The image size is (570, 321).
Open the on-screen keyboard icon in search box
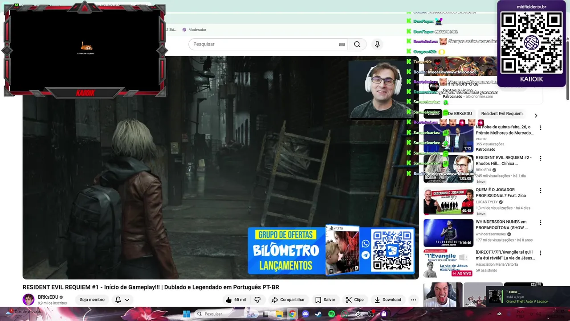pos(342,44)
